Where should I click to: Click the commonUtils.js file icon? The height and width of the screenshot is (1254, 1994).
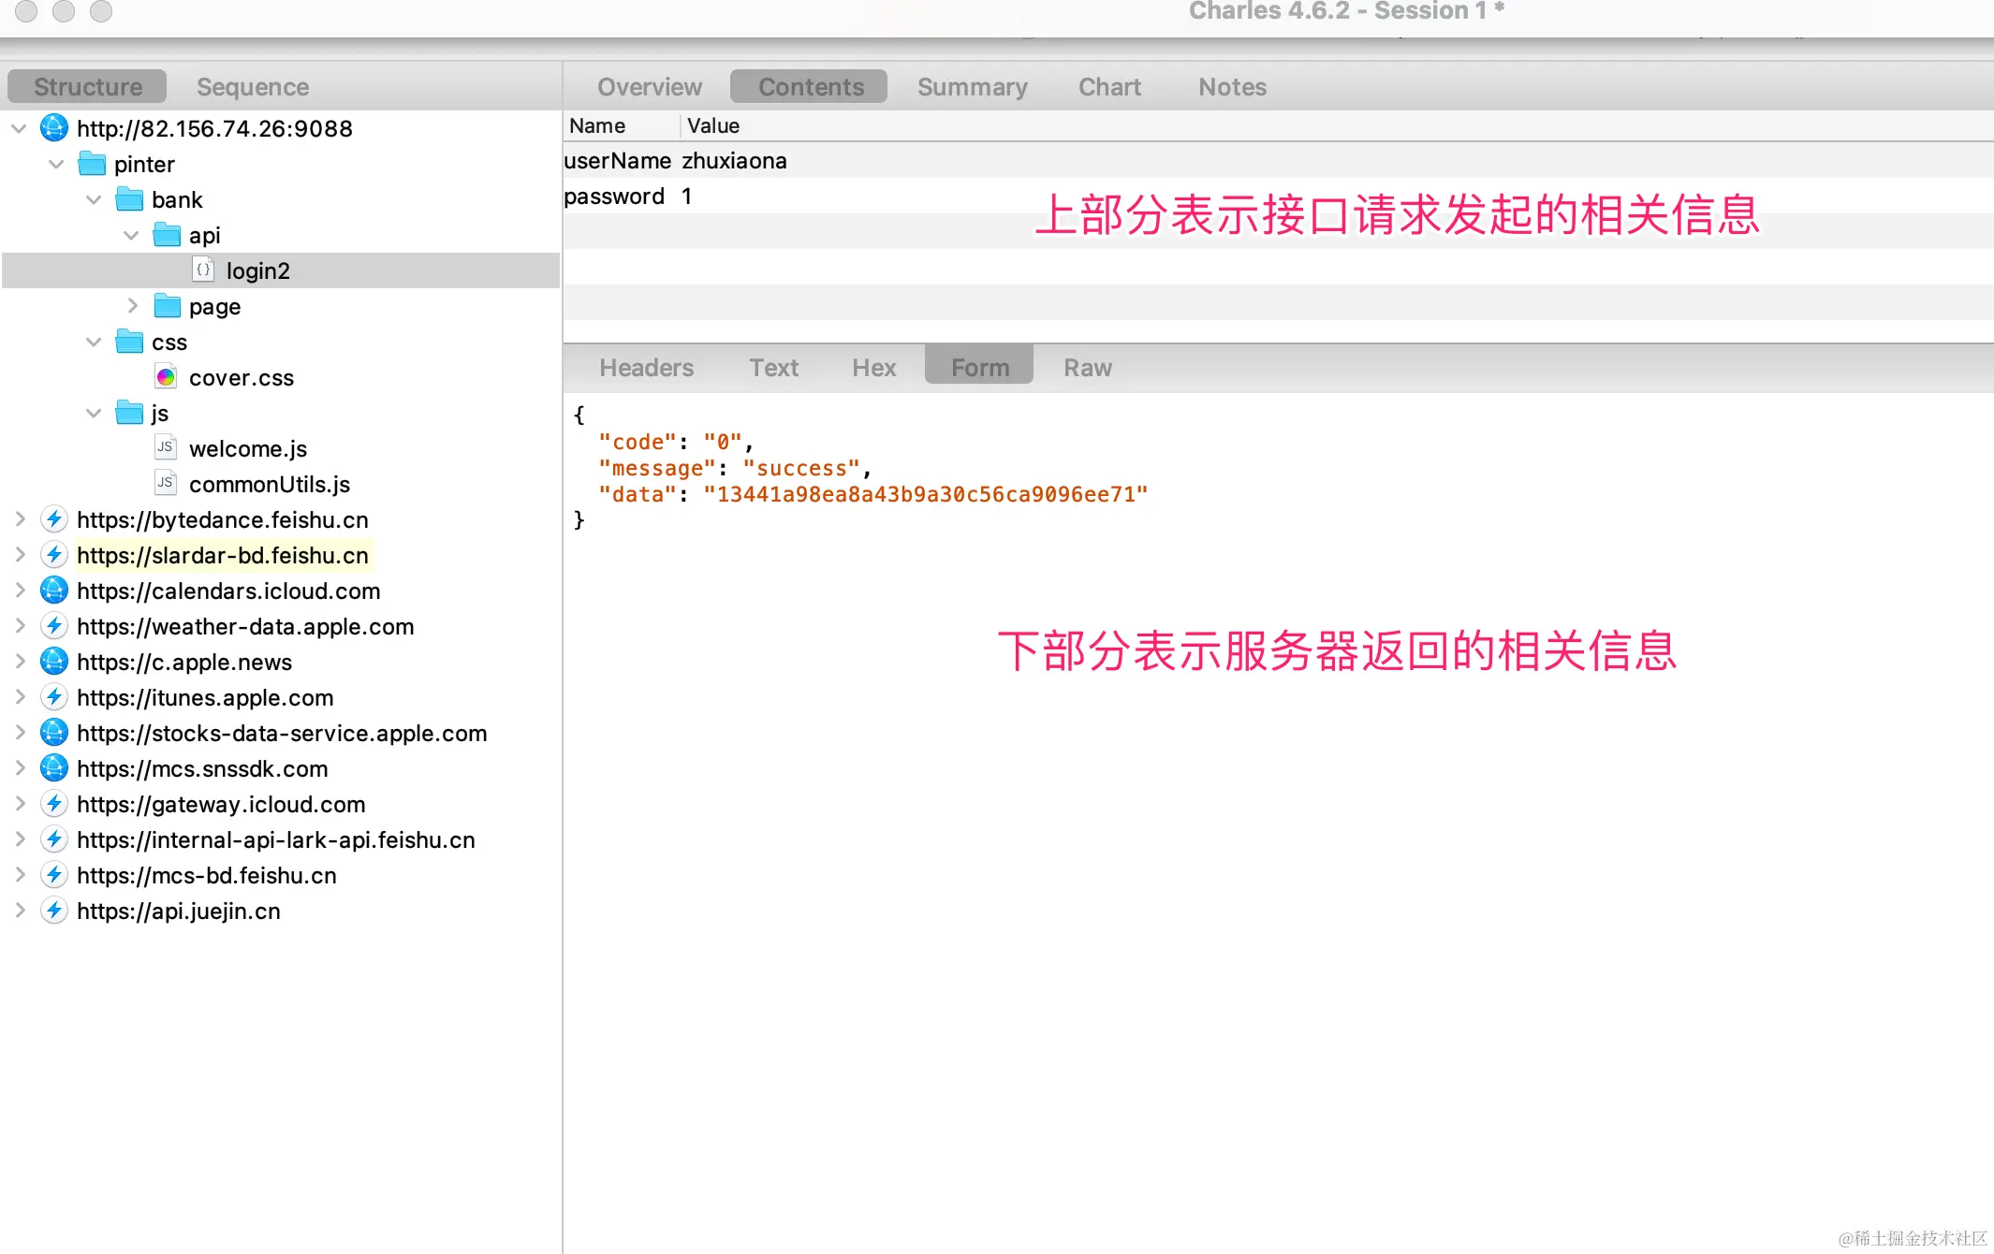tap(166, 484)
